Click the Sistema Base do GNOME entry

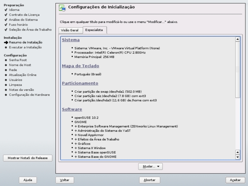point(95,157)
